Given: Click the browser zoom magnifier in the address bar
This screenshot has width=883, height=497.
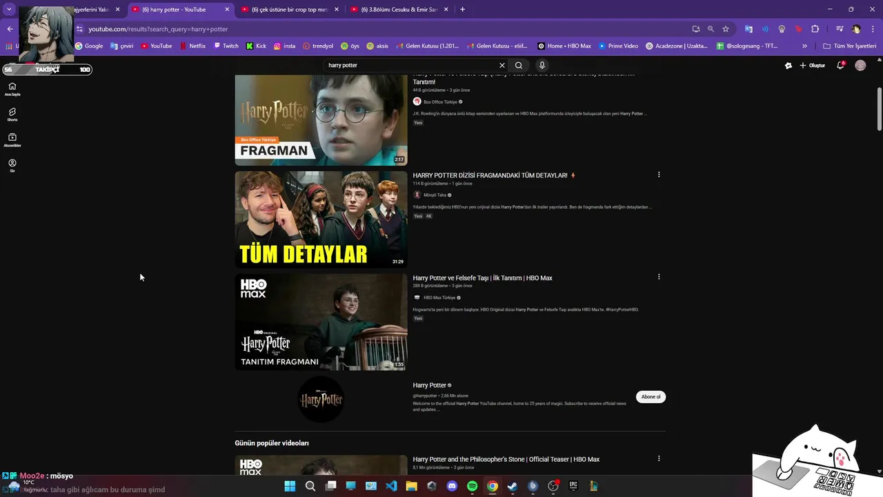Looking at the screenshot, I should pos(711,29).
